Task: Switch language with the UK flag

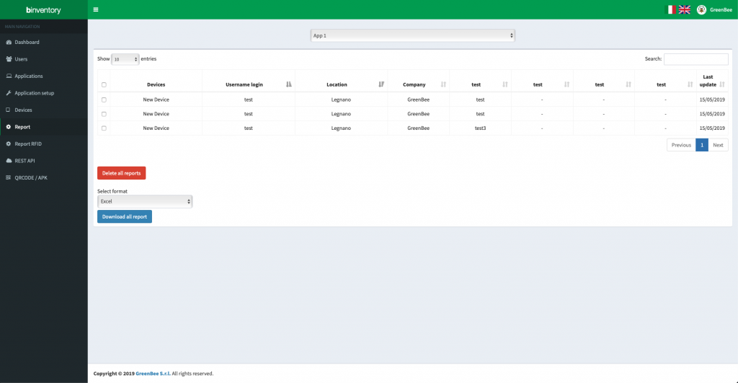Action: [x=685, y=9]
